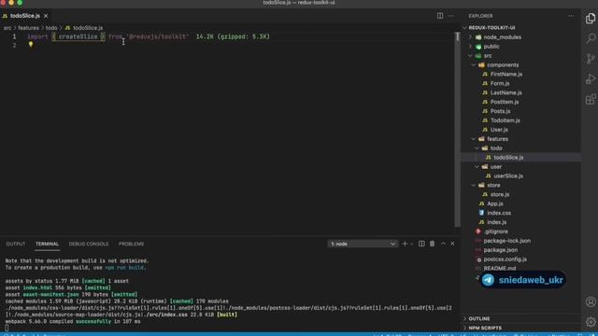Kill terminal with trash icon
Screen dimensions: 598x336
pos(432,244)
